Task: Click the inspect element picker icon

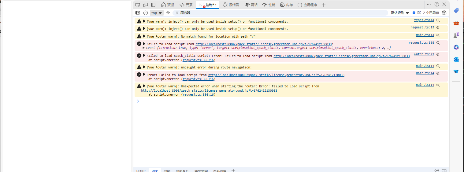Action: [x=138, y=5]
